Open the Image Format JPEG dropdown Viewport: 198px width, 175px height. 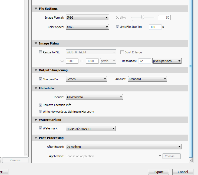pos(87,18)
